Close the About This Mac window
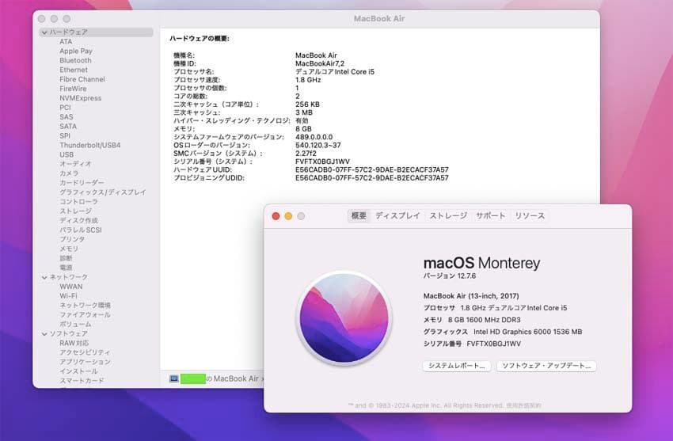The width and height of the screenshot is (673, 441). pyautogui.click(x=276, y=216)
